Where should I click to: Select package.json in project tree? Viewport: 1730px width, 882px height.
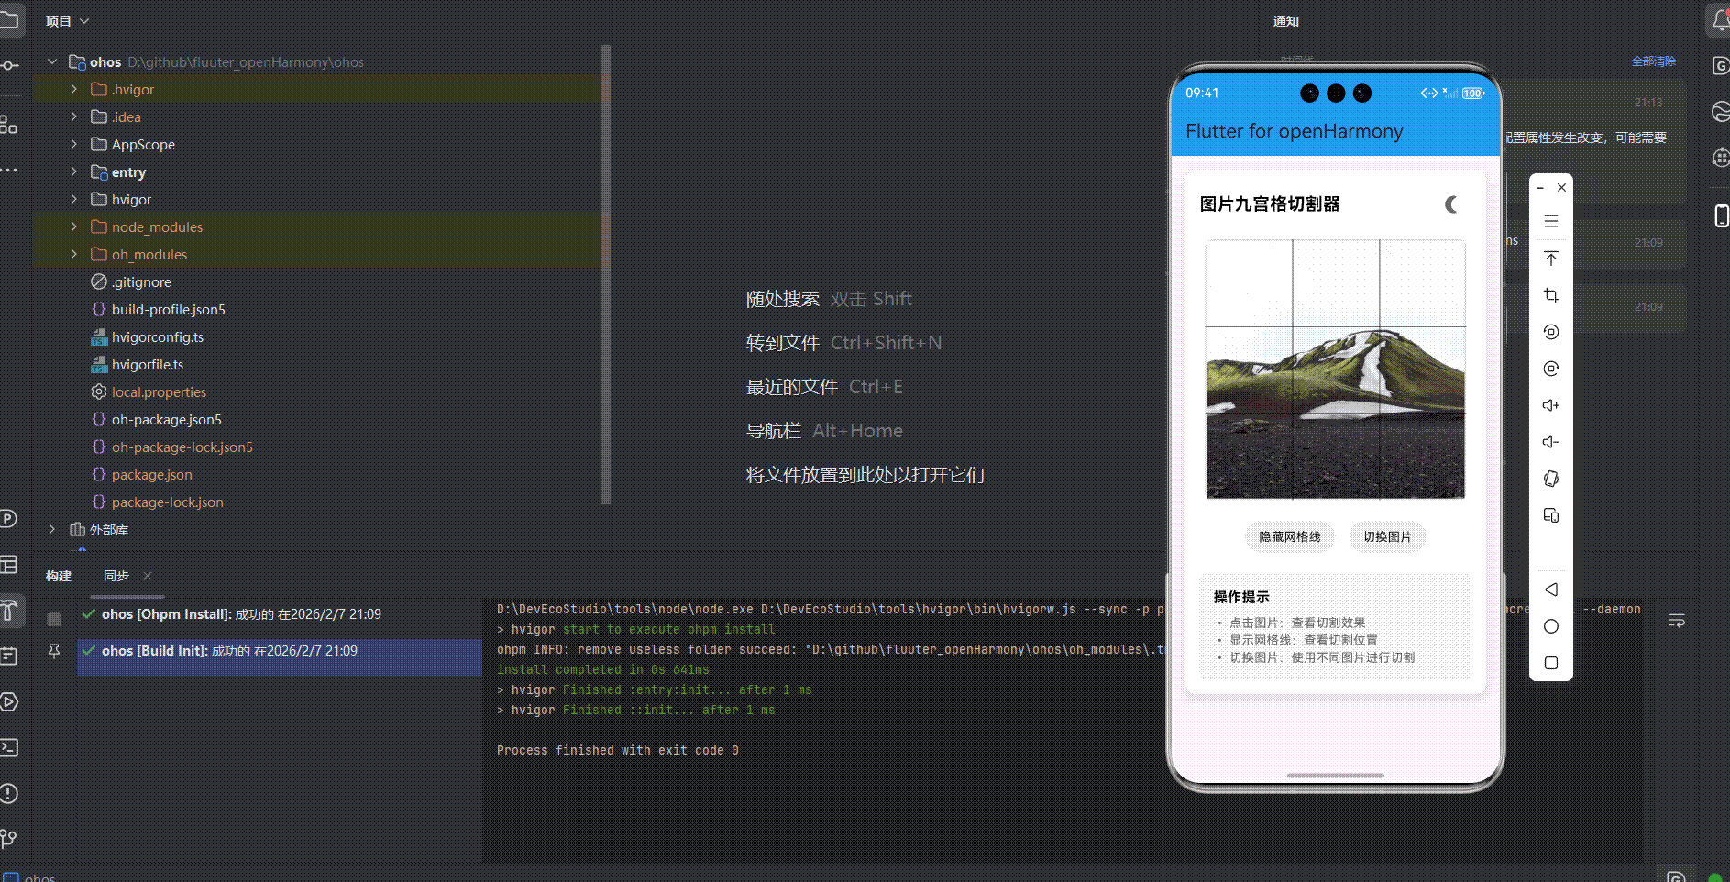pos(152,475)
